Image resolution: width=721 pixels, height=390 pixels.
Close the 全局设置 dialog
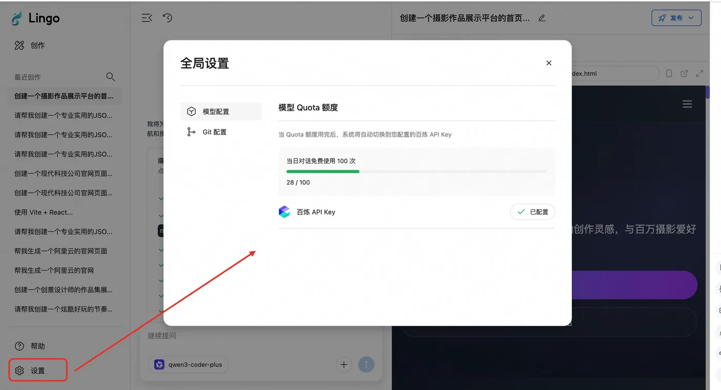[x=548, y=63]
